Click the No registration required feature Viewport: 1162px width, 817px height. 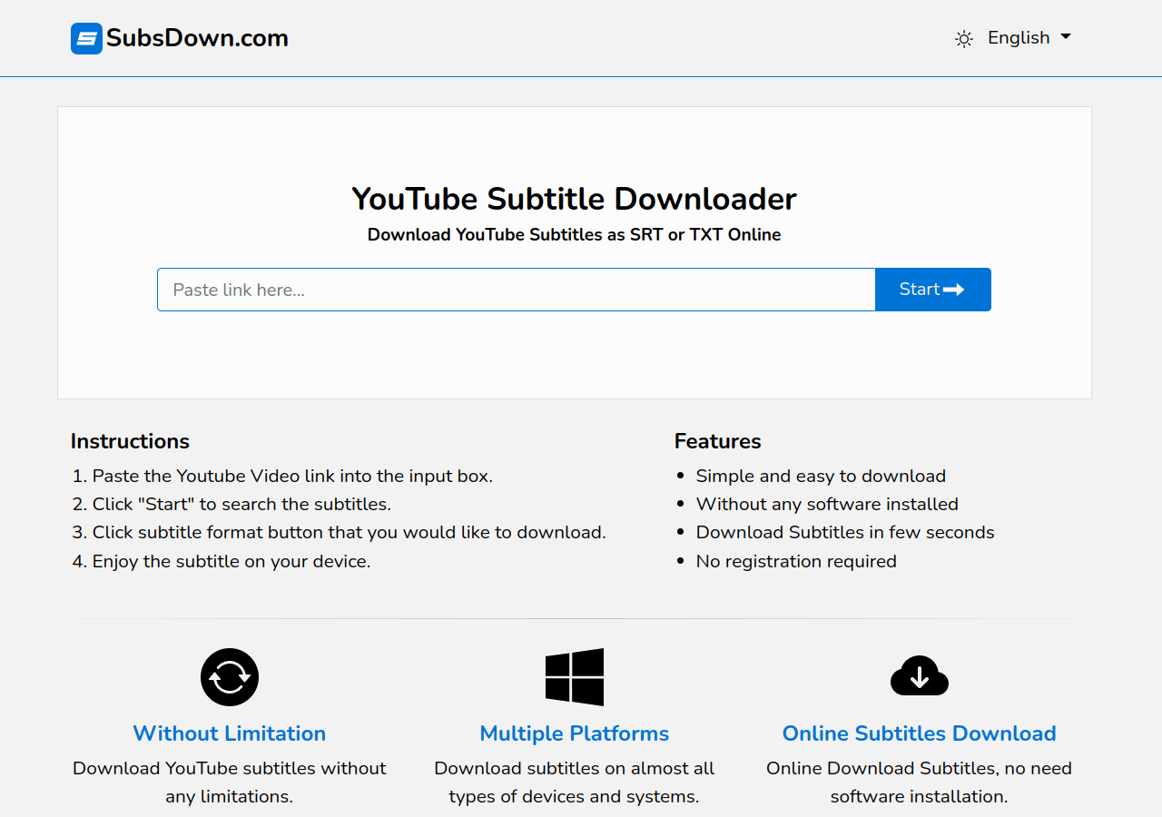(x=796, y=561)
